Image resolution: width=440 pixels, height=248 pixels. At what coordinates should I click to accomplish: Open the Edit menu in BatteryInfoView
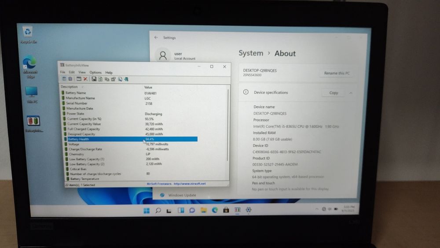point(72,72)
